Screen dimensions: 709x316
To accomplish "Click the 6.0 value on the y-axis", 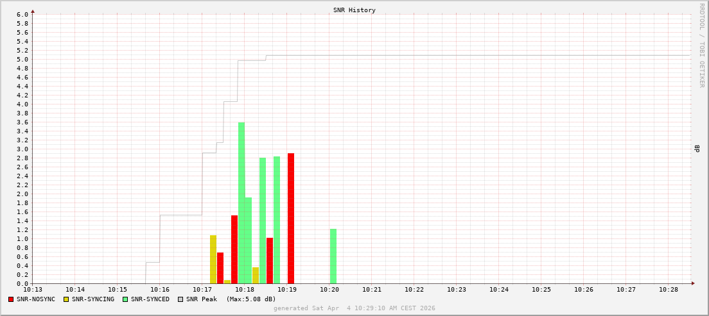I will pyautogui.click(x=22, y=15).
